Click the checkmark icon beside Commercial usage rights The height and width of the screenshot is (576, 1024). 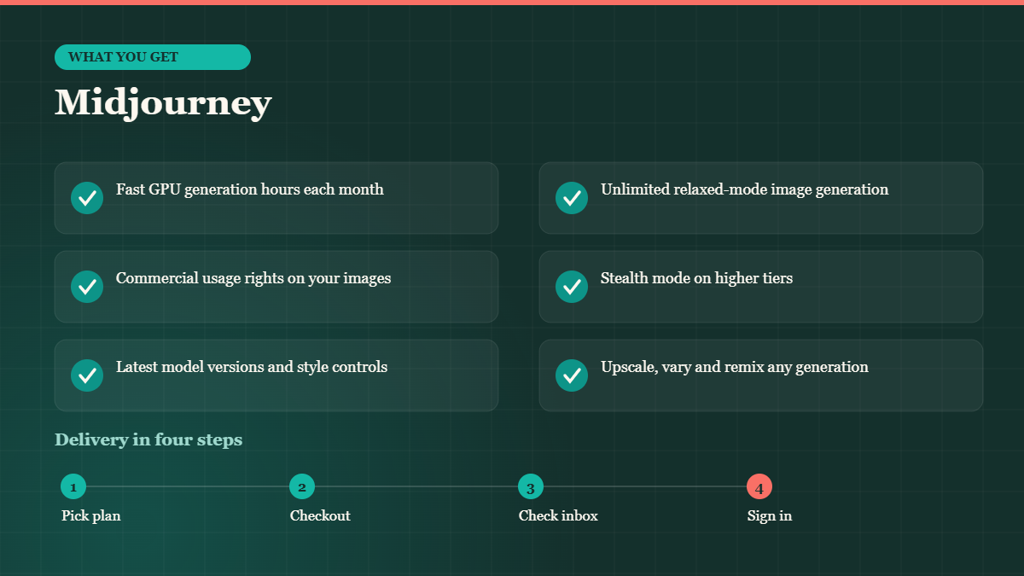click(x=87, y=287)
